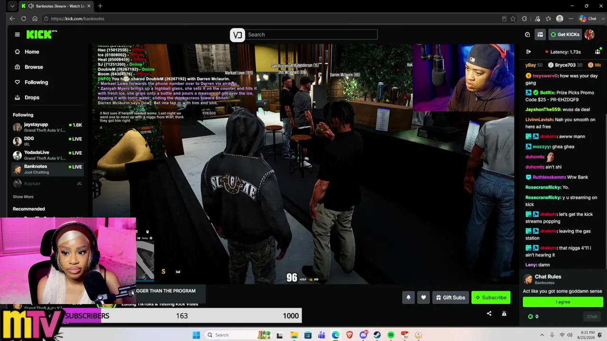Click the heart follow button

423,297
